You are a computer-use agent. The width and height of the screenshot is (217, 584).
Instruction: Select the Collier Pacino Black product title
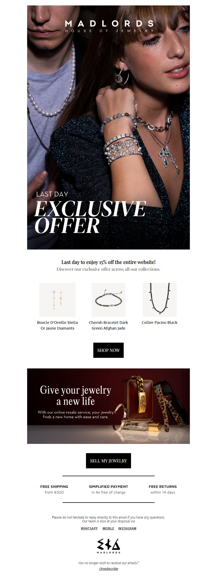tap(159, 323)
